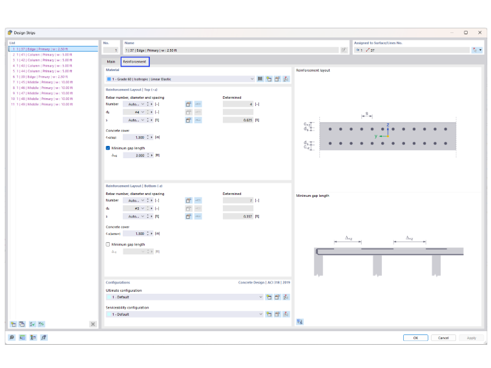
Task: Switch to the Main tab
Action: [x=111, y=61]
